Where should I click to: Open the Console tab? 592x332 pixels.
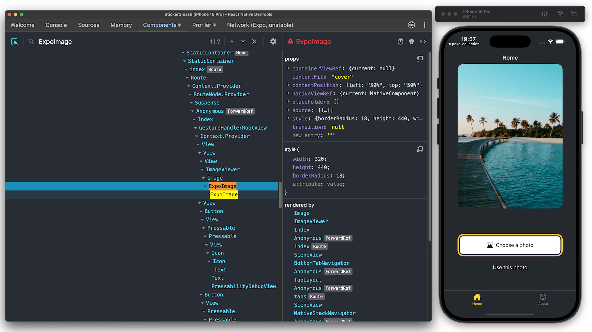(56, 25)
